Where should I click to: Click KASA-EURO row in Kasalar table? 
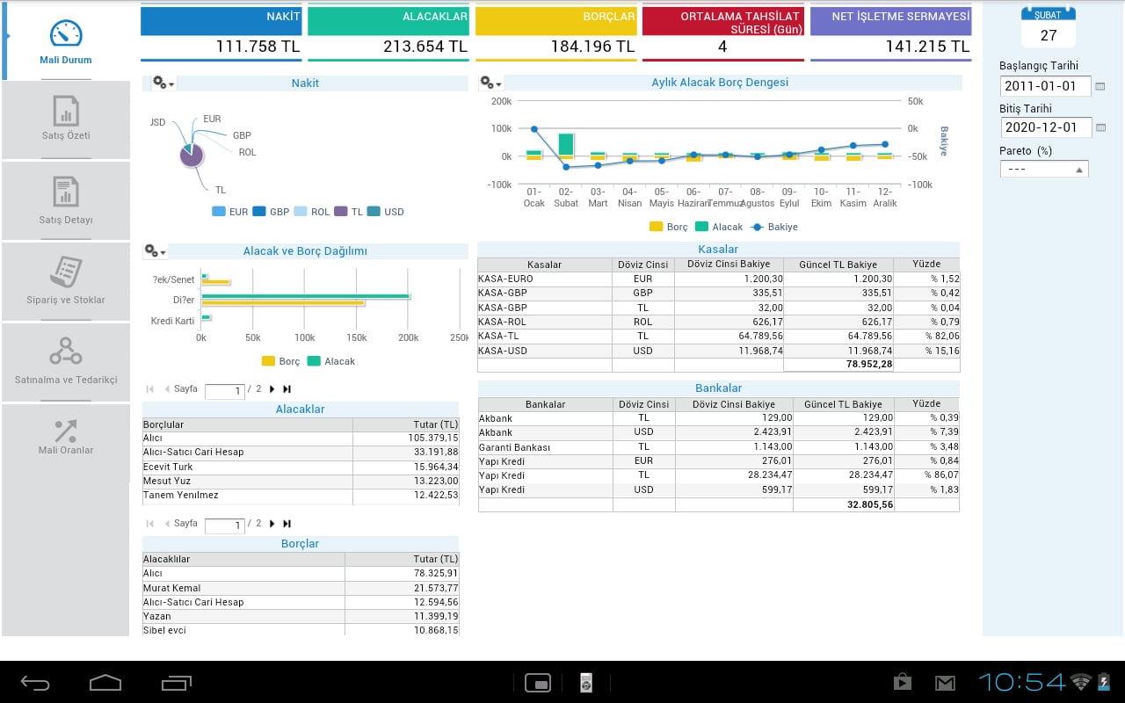point(719,279)
